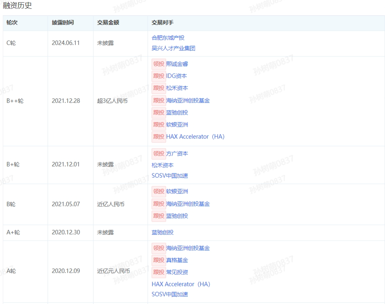Image resolution: width=385 pixels, height=304 pixels.
Task: Click SOSV中国加速 in the B+轮 row
Action: tap(170, 176)
